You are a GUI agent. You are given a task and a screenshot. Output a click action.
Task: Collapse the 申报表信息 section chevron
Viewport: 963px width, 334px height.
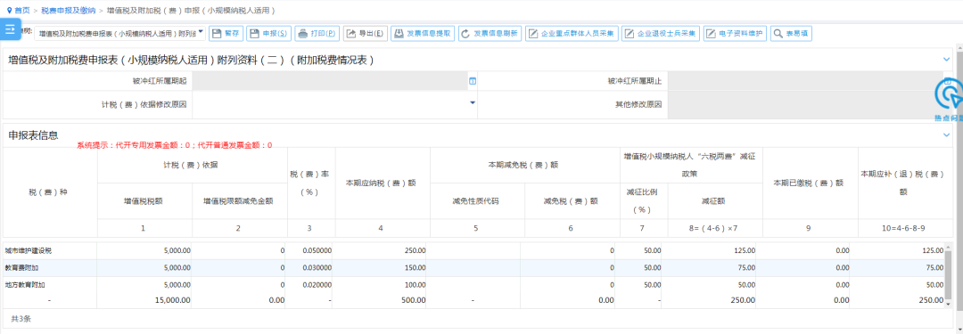click(x=946, y=135)
